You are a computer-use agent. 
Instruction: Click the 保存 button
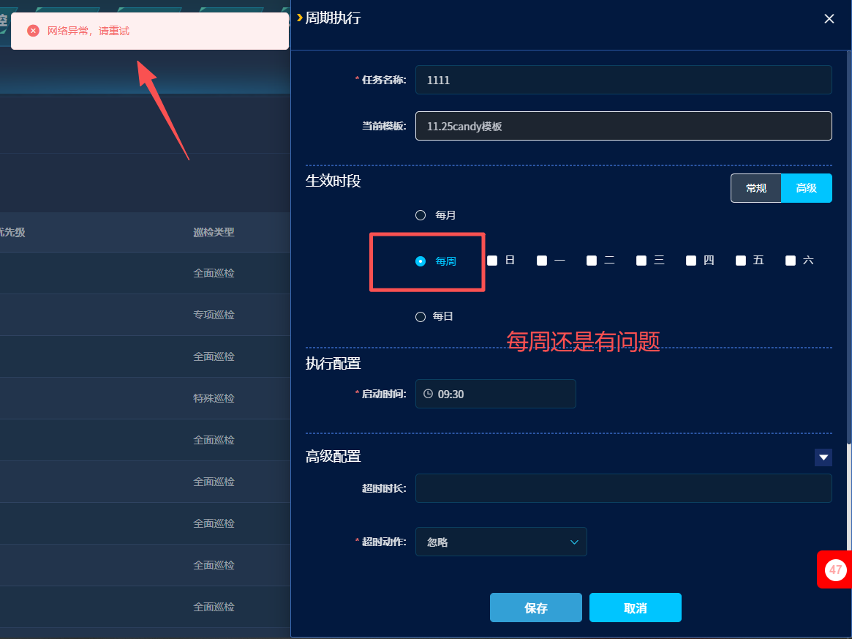coord(535,608)
